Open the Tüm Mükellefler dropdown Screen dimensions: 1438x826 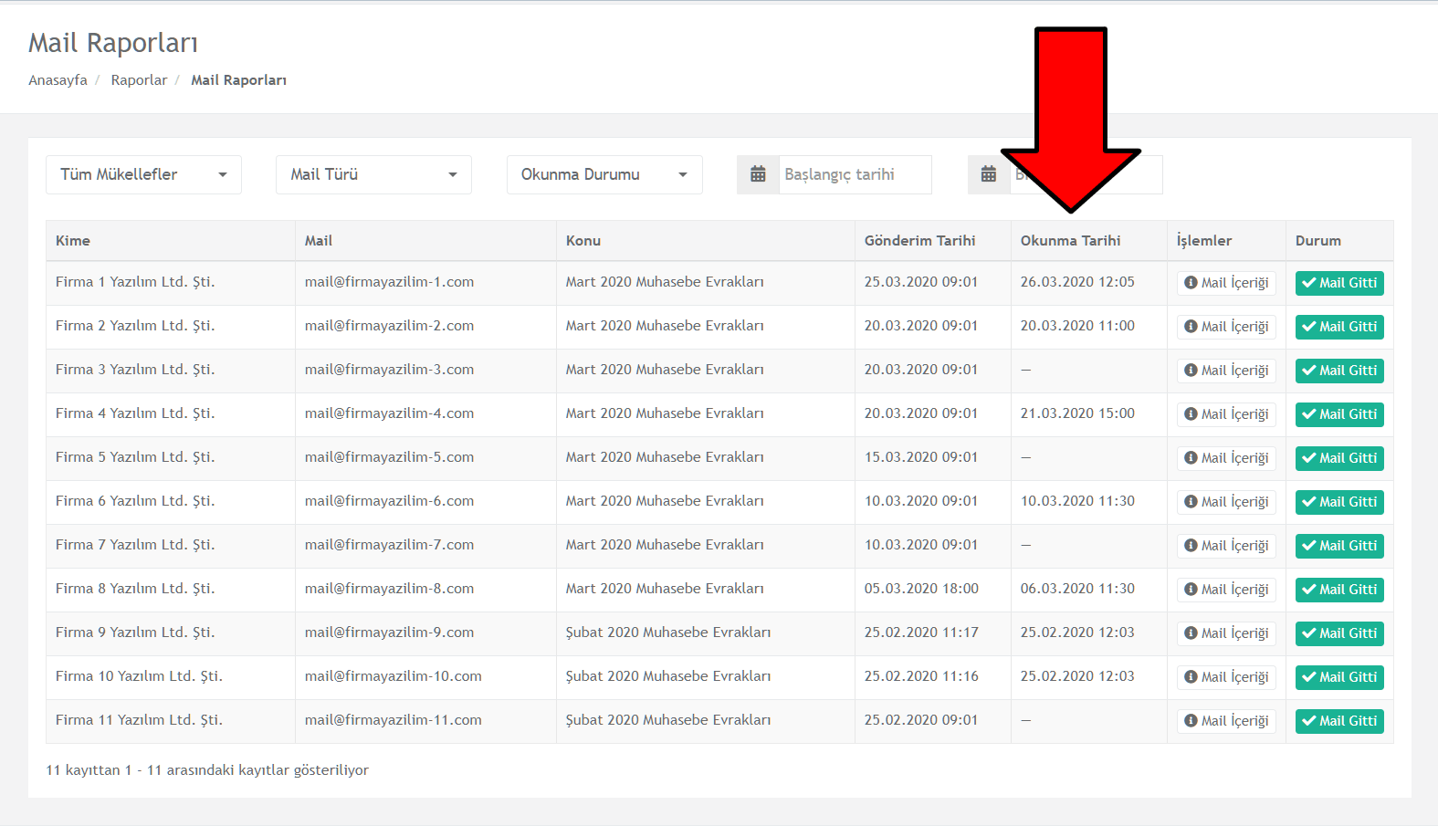143,174
